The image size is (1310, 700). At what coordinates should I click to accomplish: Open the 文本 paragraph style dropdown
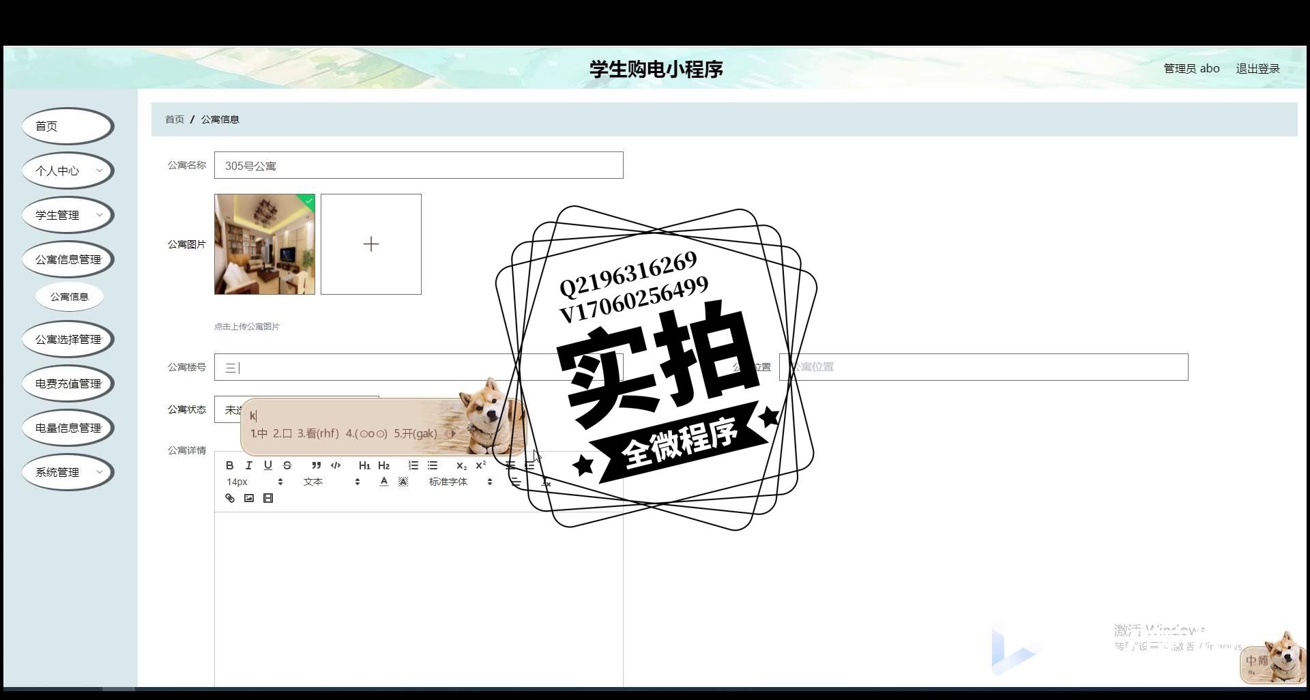pos(331,482)
